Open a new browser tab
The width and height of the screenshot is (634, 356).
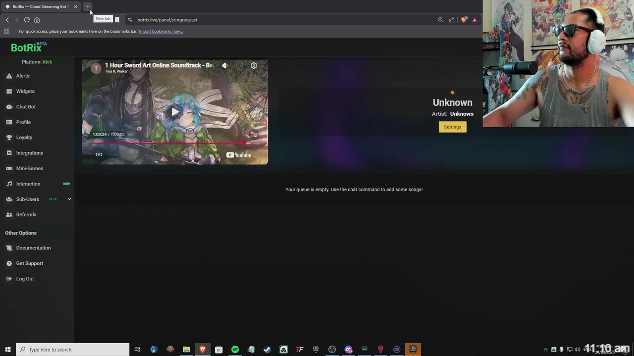88,6
